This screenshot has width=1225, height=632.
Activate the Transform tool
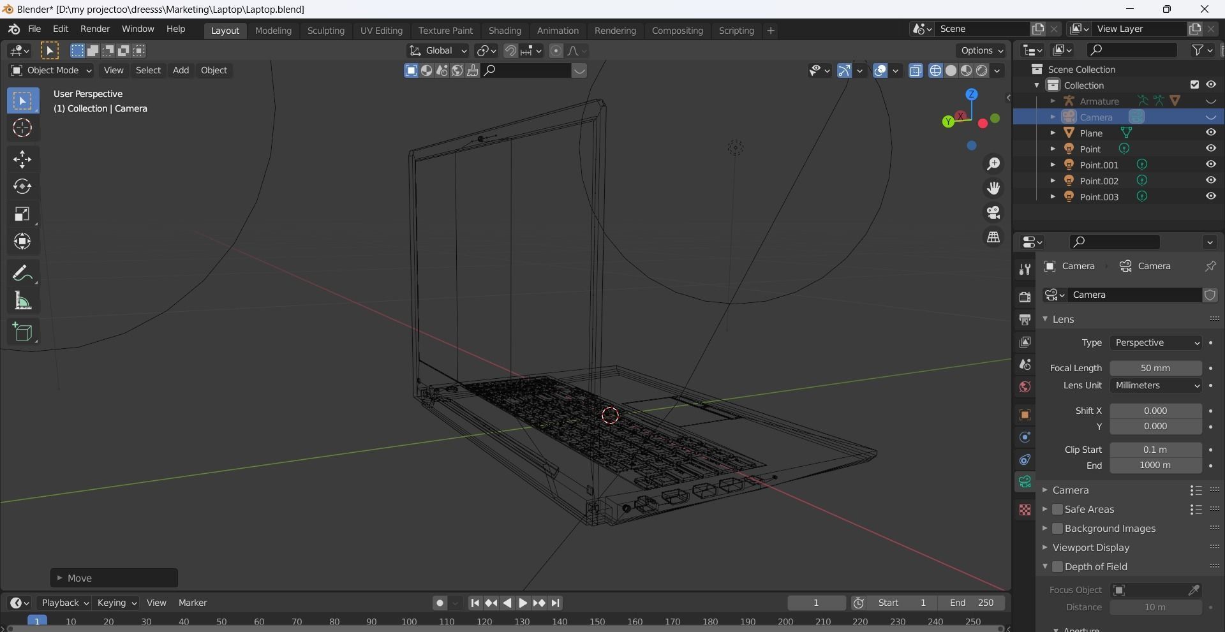coord(22,242)
